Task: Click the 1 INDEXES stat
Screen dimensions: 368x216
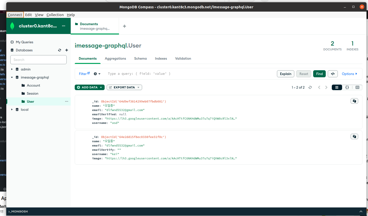Action: [352, 46]
